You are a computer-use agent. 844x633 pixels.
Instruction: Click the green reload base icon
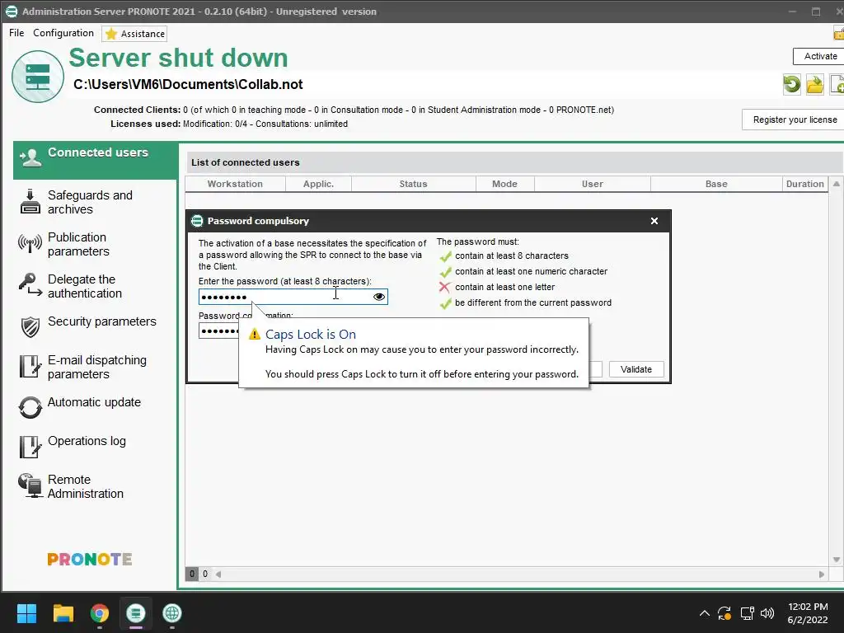coord(791,85)
